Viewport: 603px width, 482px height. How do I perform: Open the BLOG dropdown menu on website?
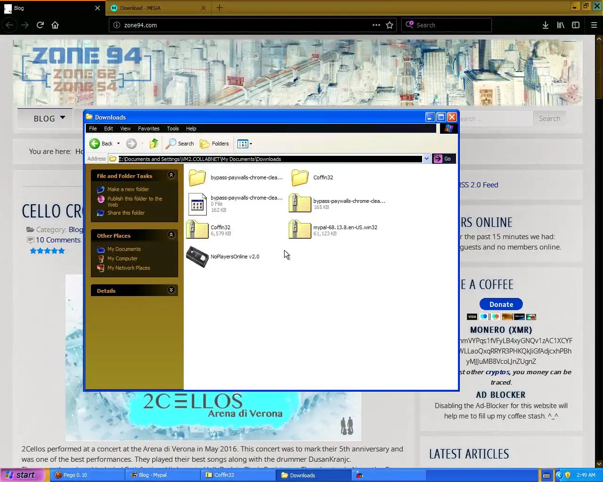coord(49,119)
